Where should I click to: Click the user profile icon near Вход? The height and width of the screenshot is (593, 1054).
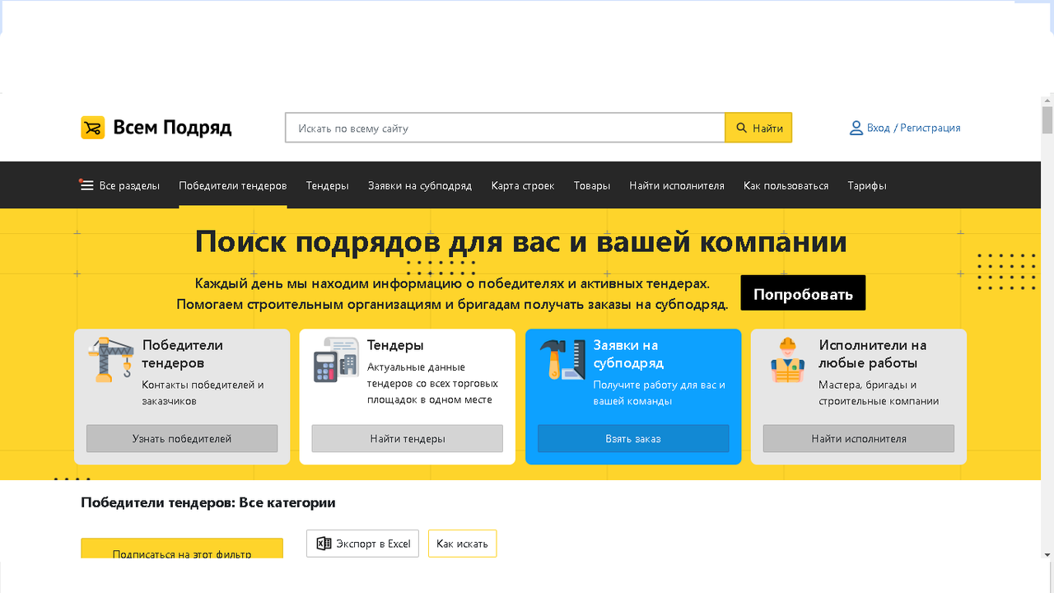point(856,128)
